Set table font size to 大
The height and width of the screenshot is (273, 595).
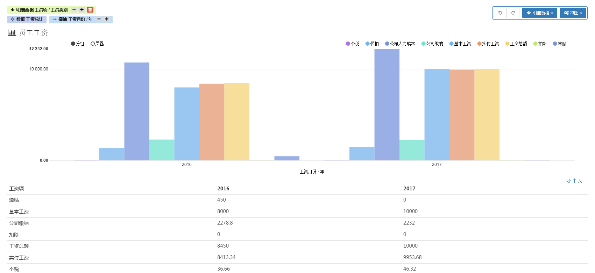coord(580,181)
